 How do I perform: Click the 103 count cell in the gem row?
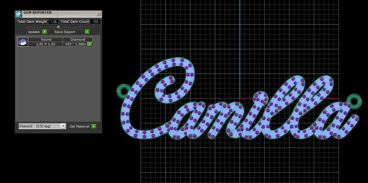click(x=68, y=44)
